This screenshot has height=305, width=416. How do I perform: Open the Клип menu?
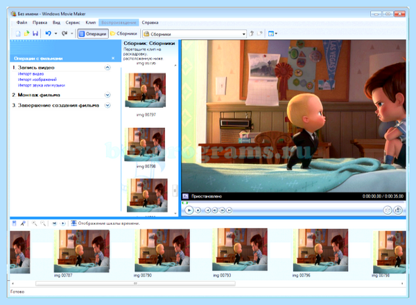90,23
